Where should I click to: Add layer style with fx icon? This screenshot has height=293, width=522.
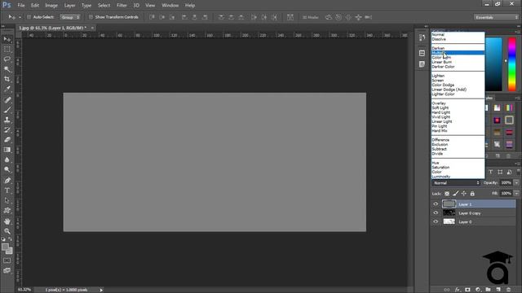coord(458,290)
